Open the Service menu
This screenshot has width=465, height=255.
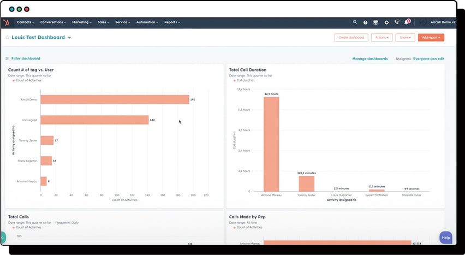[123, 22]
